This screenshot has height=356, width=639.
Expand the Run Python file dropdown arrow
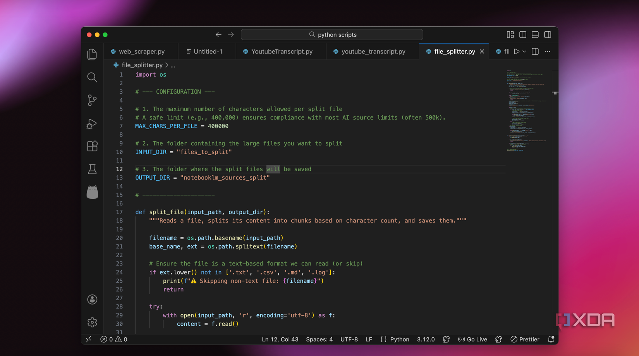[524, 51]
